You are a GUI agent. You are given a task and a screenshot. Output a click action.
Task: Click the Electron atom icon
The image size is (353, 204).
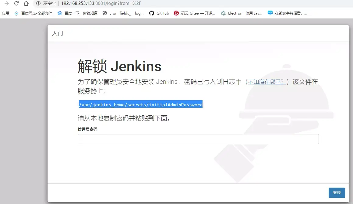click(223, 13)
